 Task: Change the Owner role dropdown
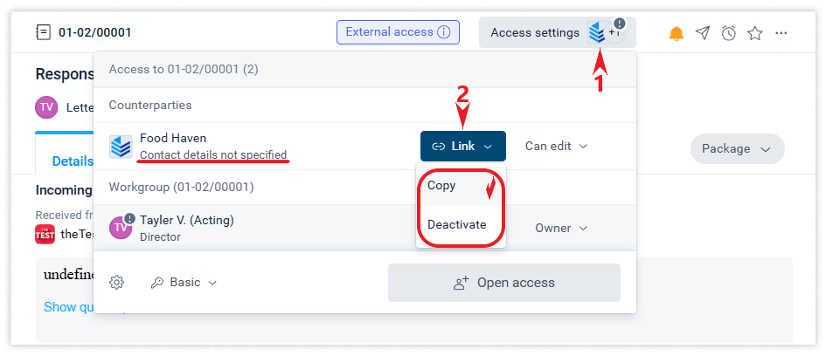(x=561, y=228)
